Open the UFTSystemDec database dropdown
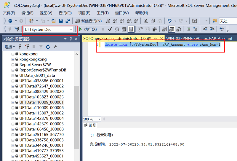The width and height of the screenshot is (237, 161). (x=71, y=29)
